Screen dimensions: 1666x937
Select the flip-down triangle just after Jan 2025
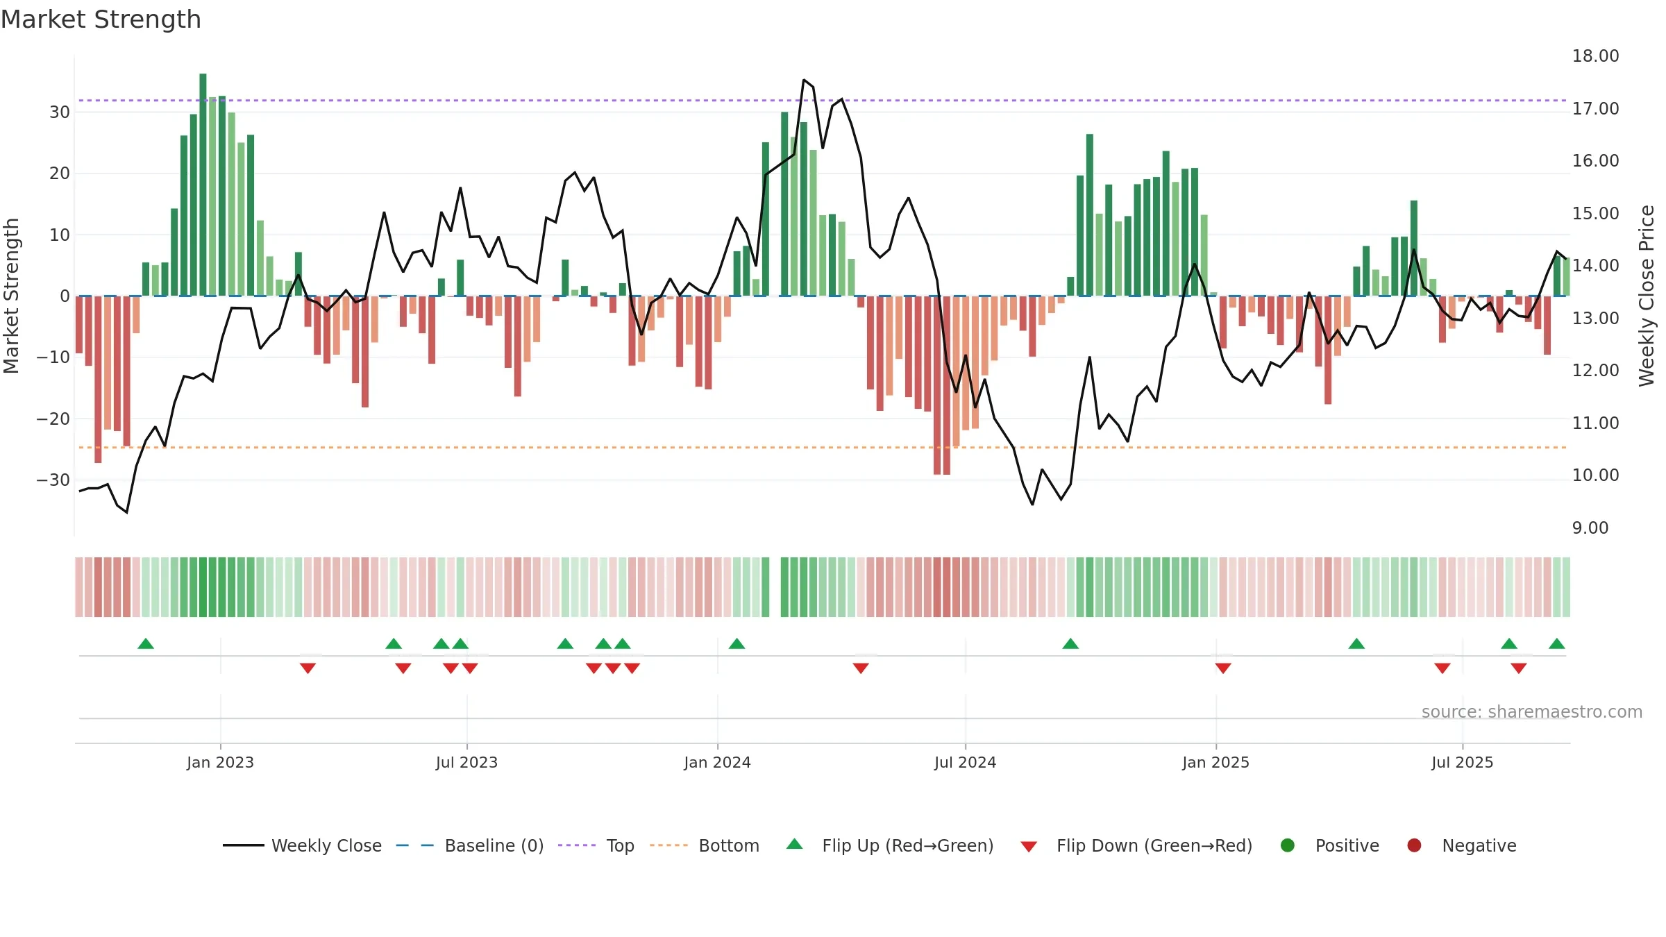pos(1223,668)
